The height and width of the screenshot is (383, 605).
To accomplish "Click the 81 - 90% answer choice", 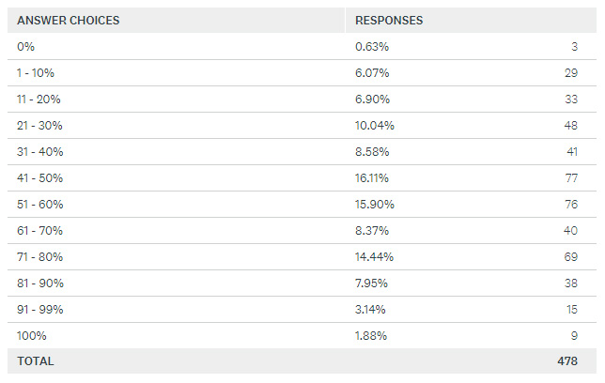I will click(x=40, y=283).
